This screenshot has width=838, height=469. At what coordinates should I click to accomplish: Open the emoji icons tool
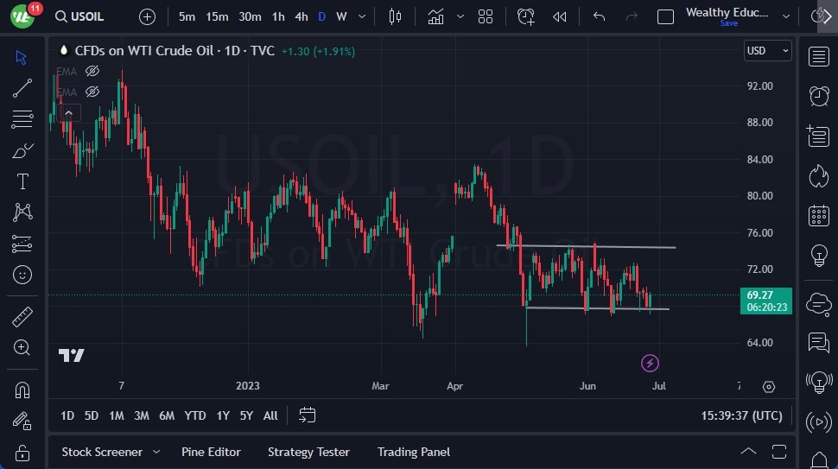[22, 275]
